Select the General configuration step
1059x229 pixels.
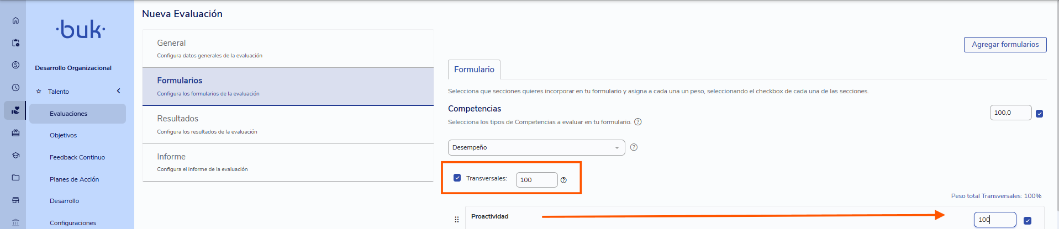coord(288,49)
